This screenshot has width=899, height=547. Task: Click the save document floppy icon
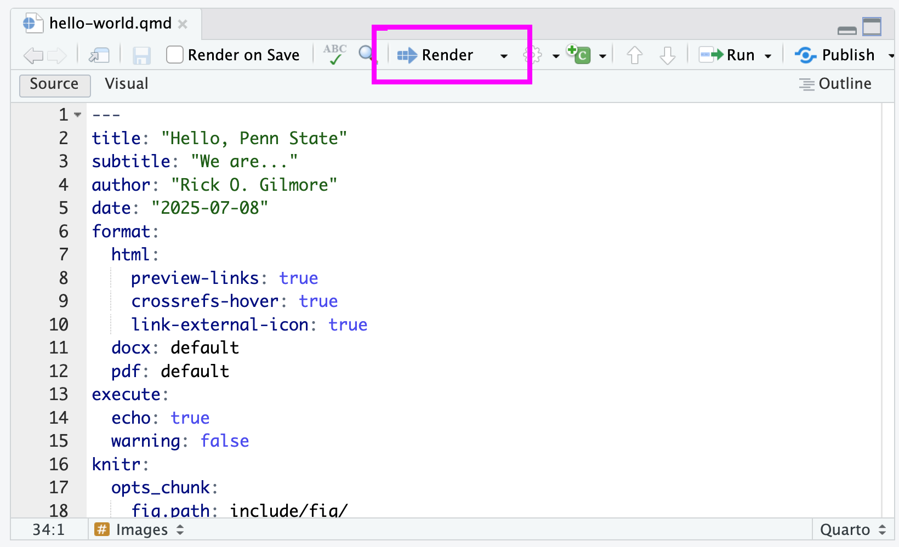(x=142, y=55)
